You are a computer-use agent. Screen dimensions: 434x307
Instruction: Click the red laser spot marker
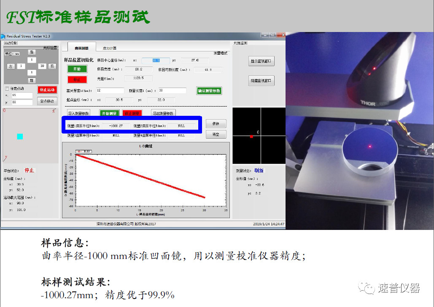251,136
